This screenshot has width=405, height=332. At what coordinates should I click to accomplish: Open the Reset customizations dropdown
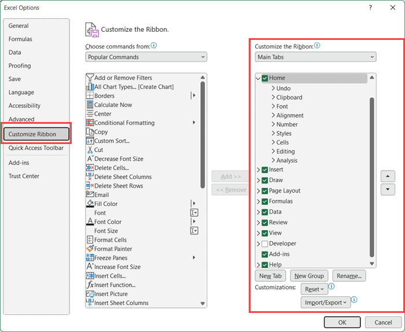pos(314,289)
